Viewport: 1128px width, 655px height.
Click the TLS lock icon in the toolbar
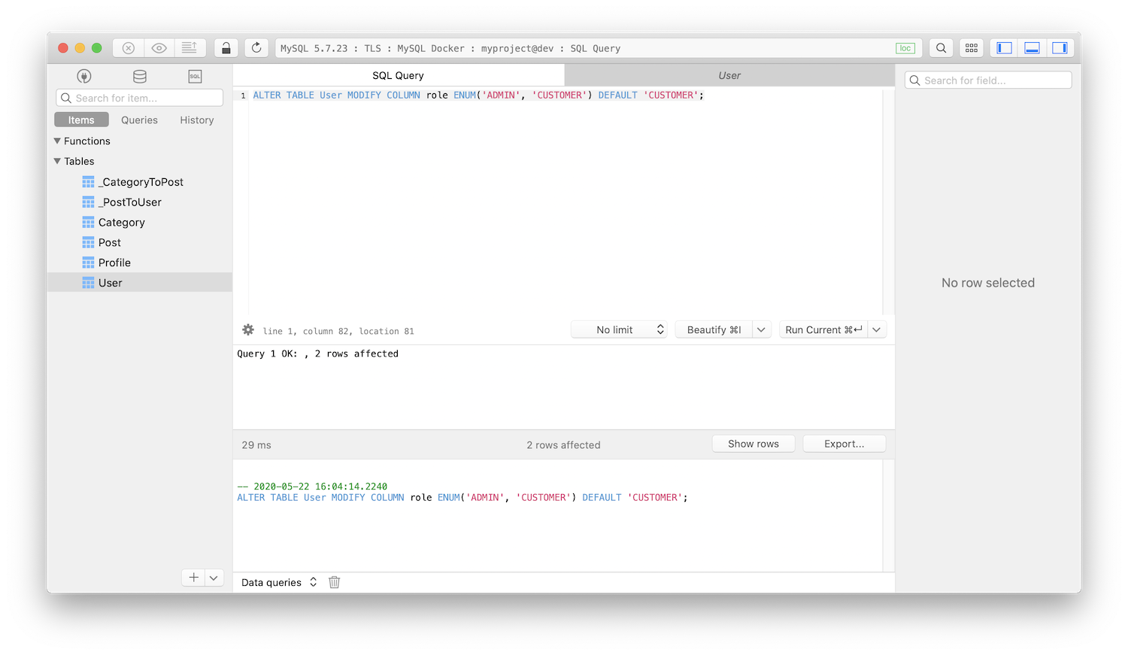coord(226,47)
